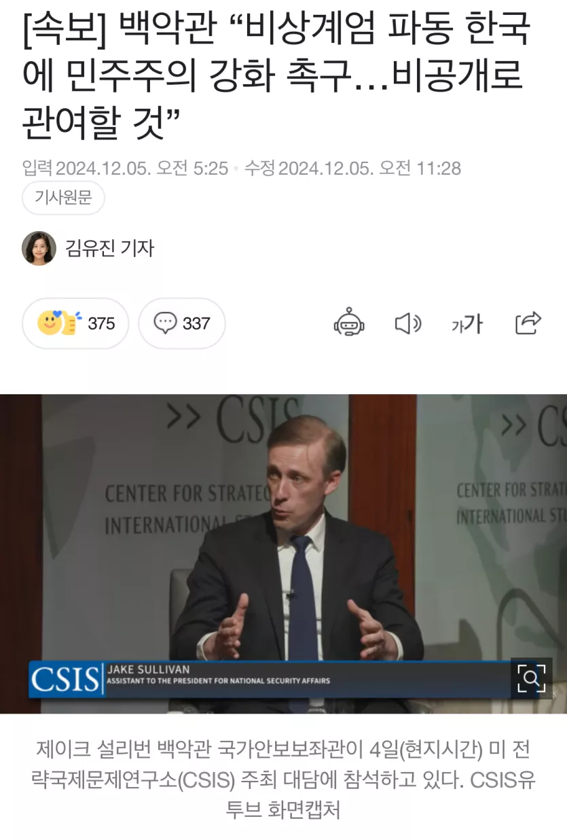The image size is (567, 840).
Task: Open the 기사원문 original article button
Action: pyautogui.click(x=63, y=198)
